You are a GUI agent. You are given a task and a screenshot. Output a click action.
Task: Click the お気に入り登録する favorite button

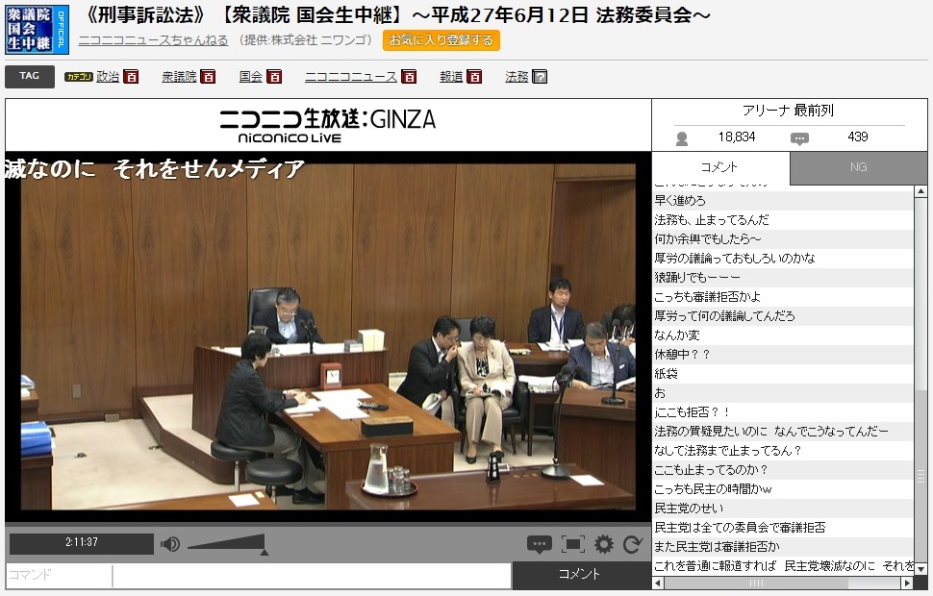coord(441,39)
